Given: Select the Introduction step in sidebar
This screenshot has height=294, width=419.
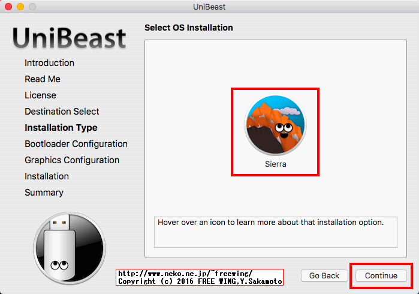Looking at the screenshot, I should pos(49,63).
